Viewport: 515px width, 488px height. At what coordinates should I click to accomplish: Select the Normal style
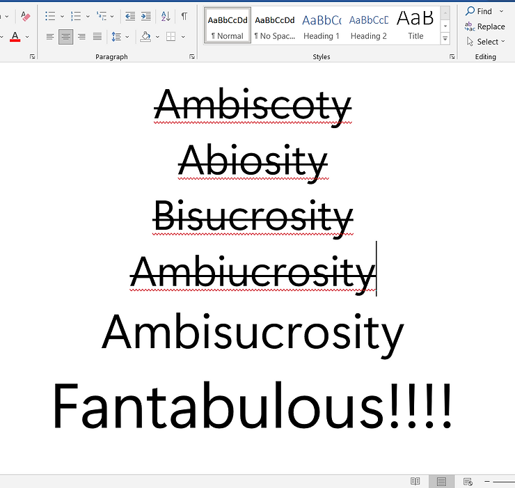228,26
